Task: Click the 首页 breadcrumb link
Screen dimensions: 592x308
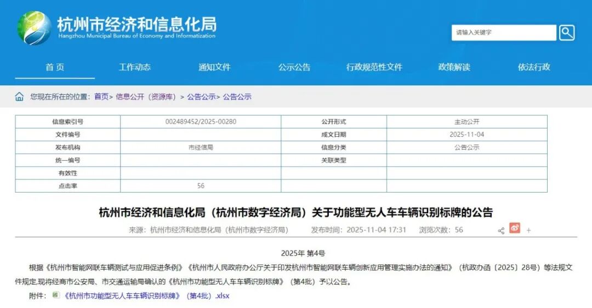Action: tap(101, 97)
